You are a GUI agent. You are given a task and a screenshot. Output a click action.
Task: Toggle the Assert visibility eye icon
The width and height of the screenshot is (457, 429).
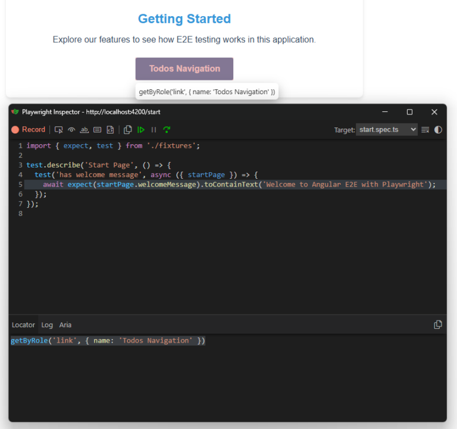pos(71,130)
